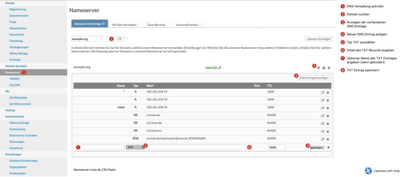Discard the new TXT entry row
This screenshot has height=177, width=404.
click(x=328, y=148)
